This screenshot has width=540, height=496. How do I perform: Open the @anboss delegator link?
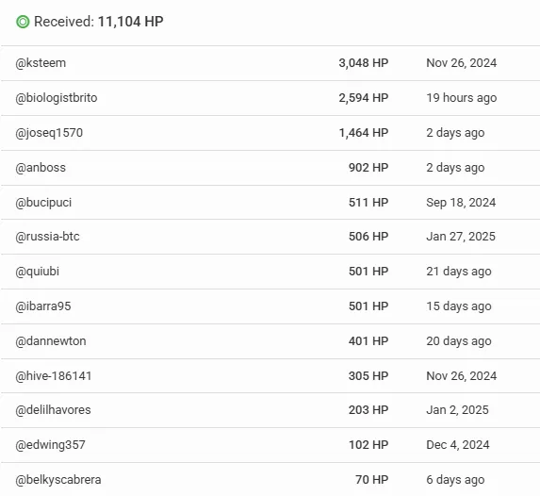41,168
